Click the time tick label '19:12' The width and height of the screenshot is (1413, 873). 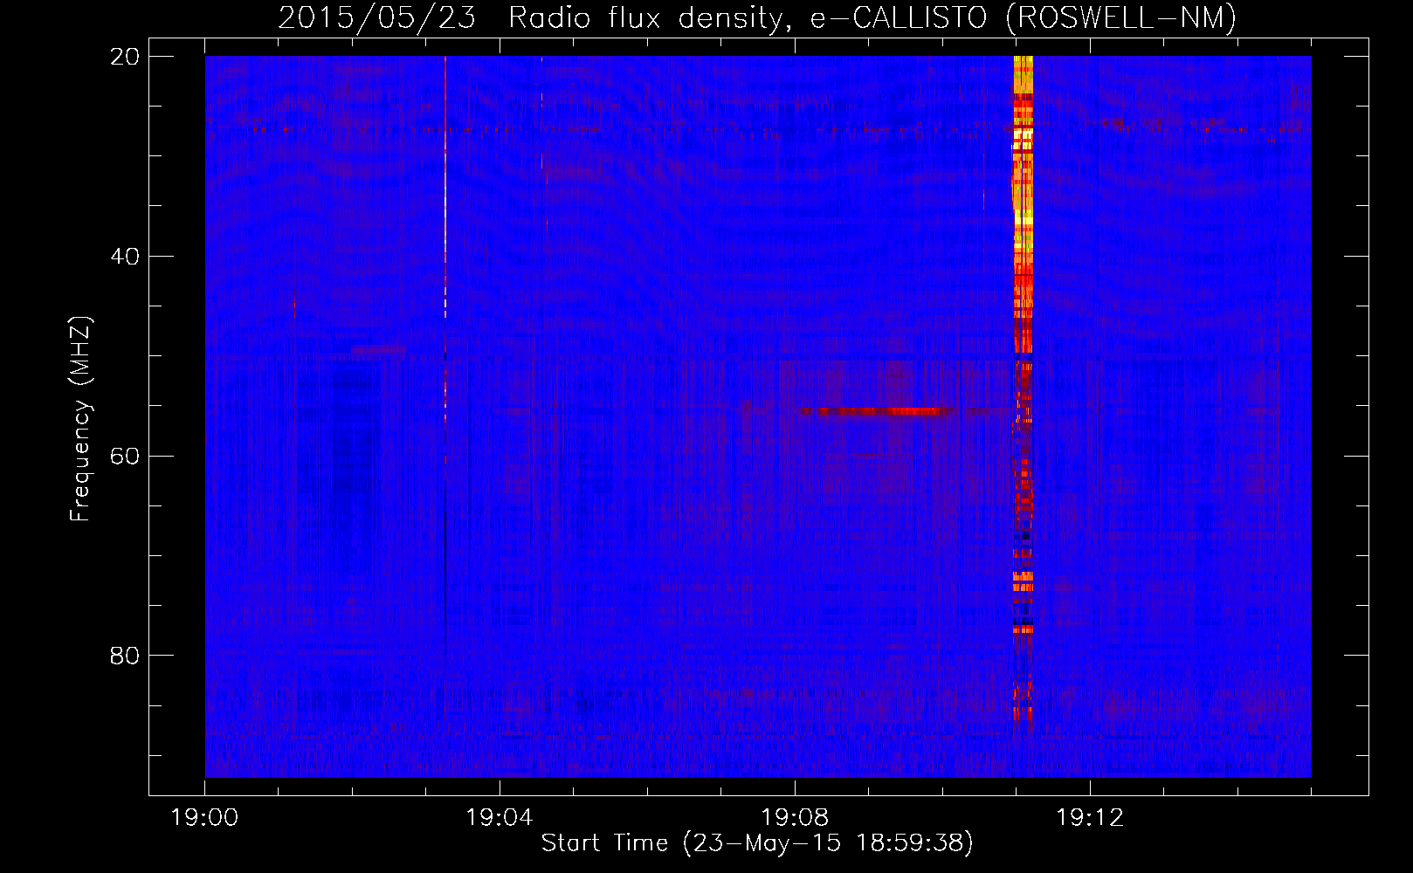[x=1090, y=818]
